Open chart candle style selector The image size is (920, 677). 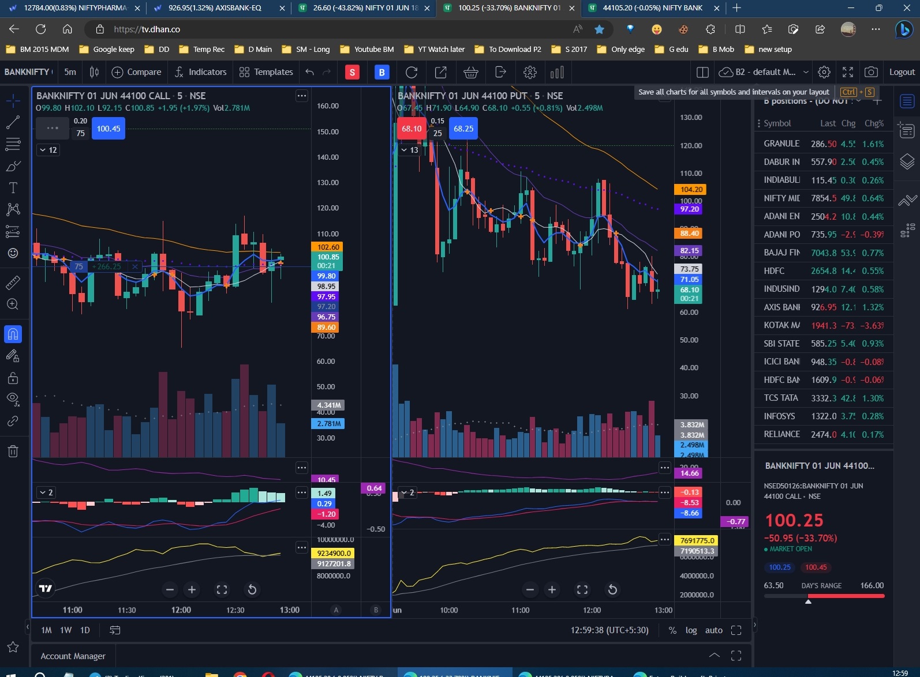94,72
